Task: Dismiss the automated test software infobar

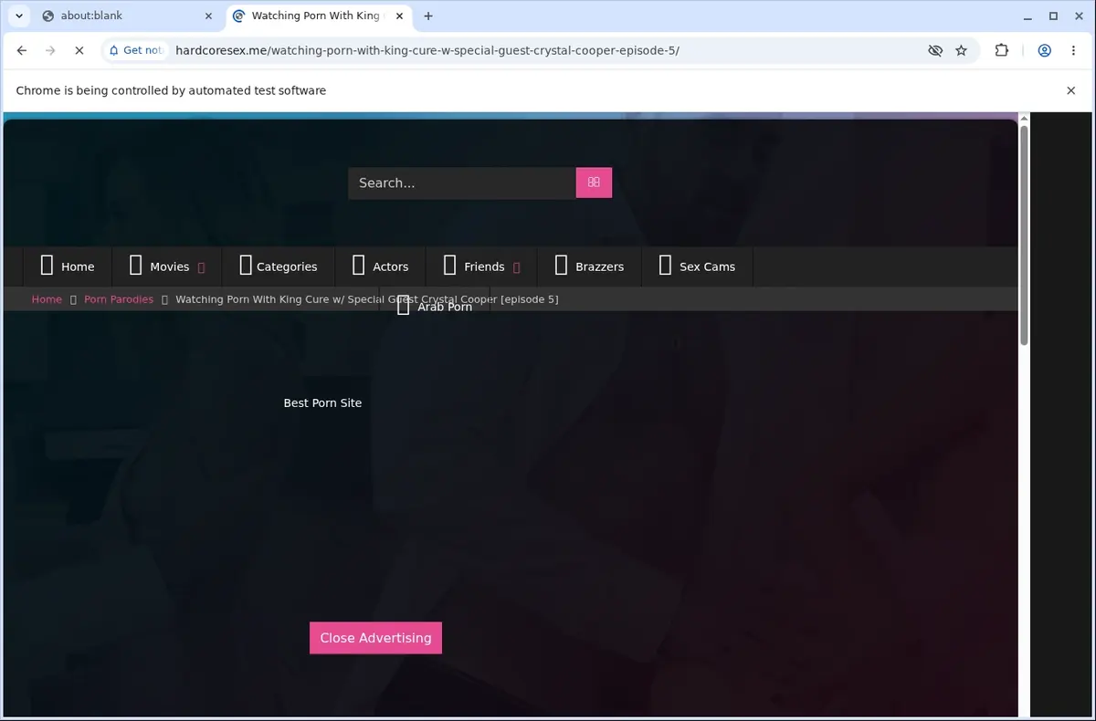Action: (1071, 90)
